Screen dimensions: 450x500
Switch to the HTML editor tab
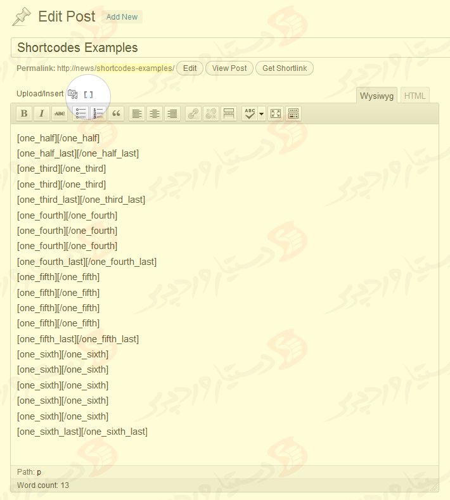[x=415, y=96]
